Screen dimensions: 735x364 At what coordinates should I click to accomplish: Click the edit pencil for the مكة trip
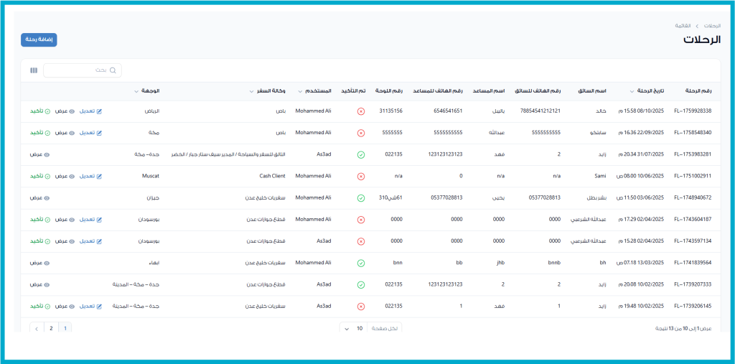pos(100,133)
